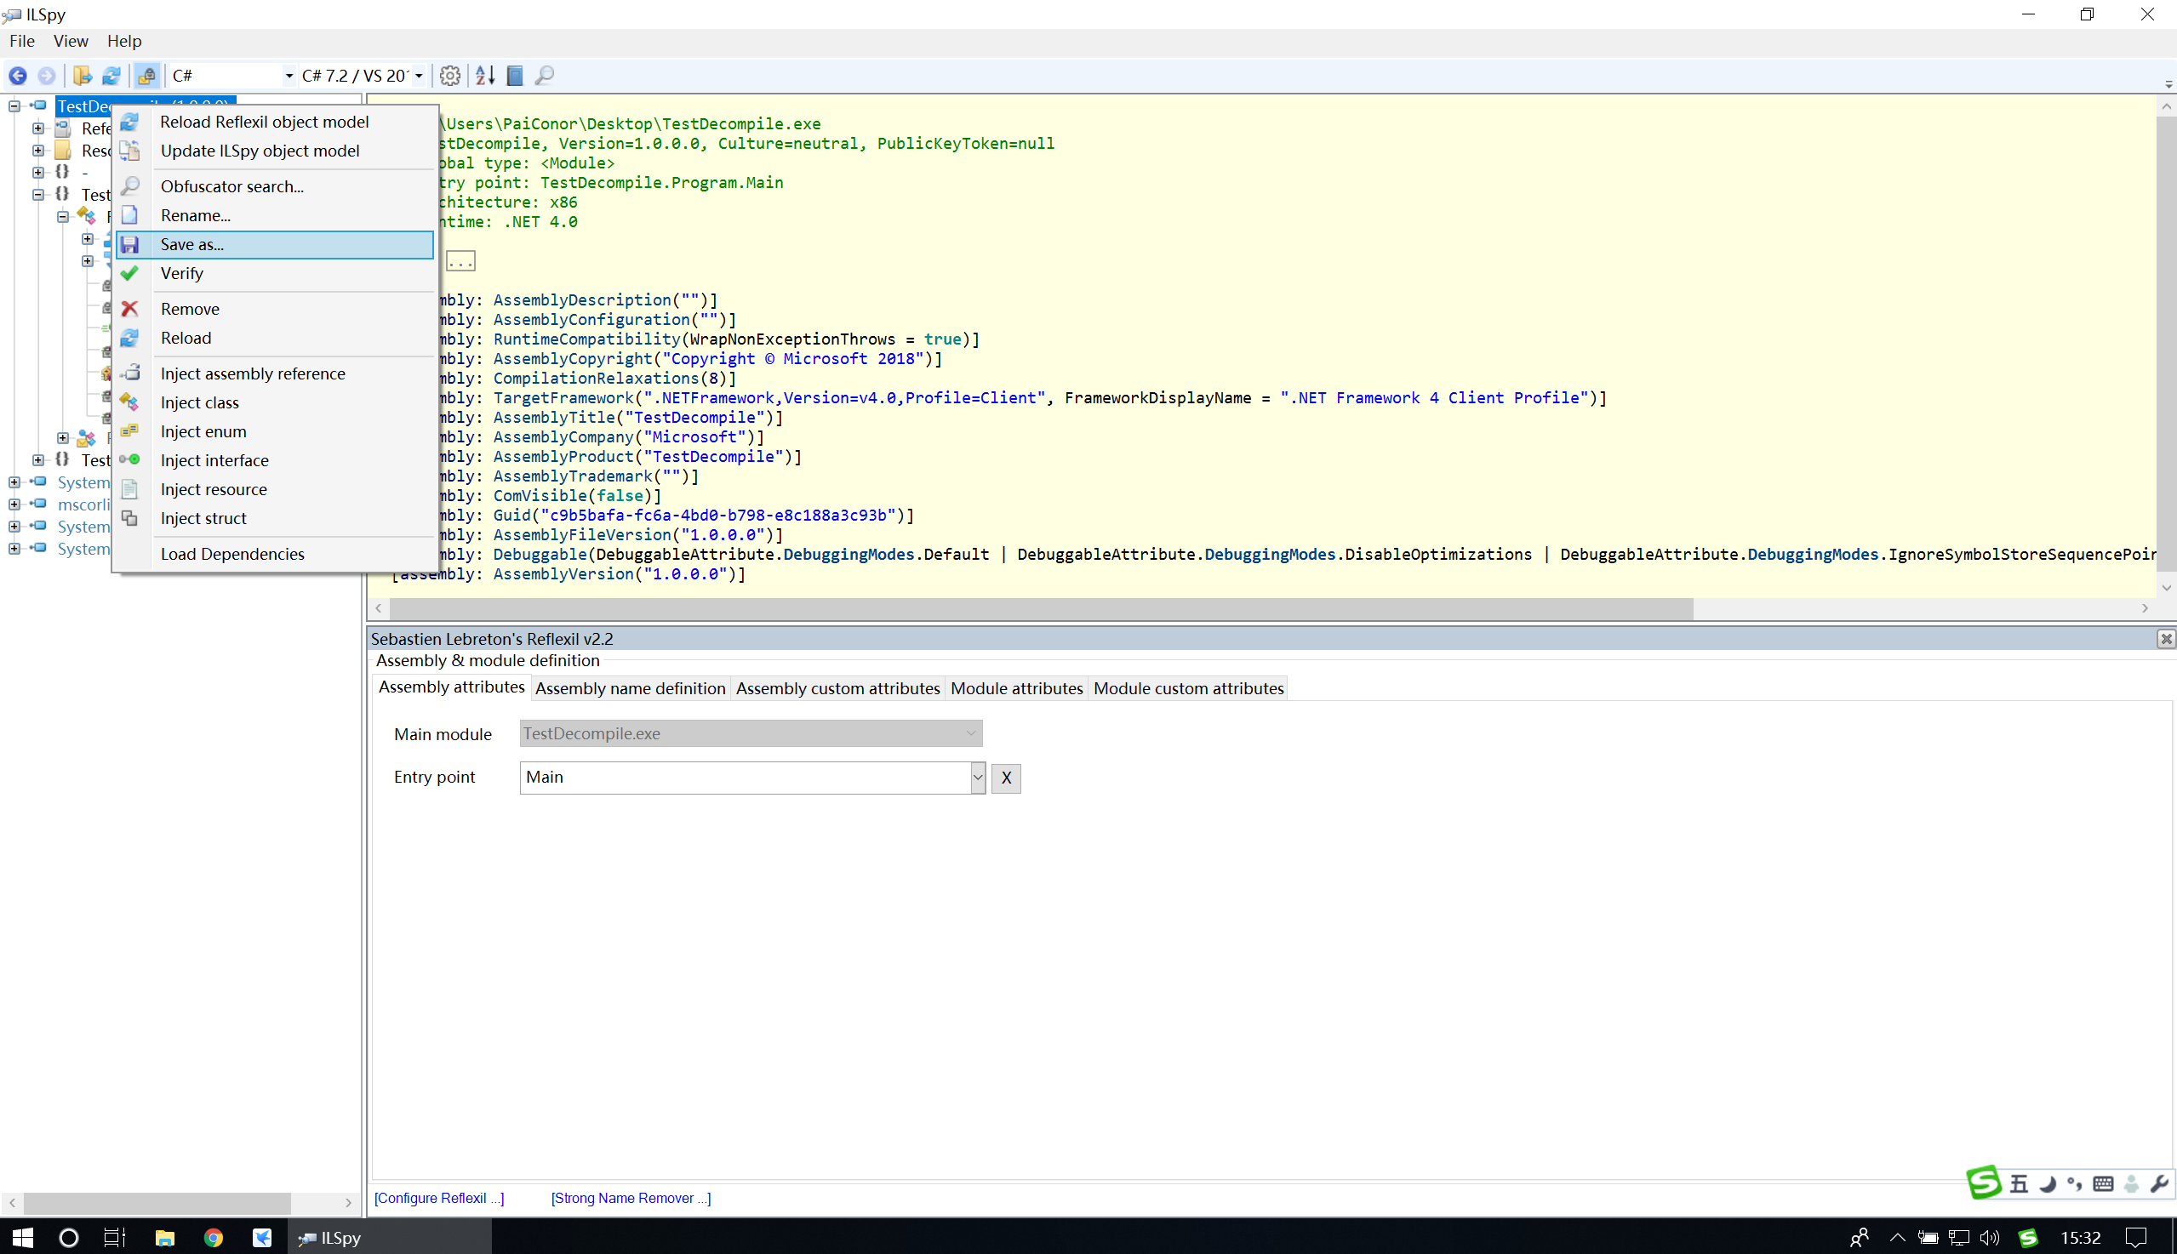The height and width of the screenshot is (1254, 2177).
Task: Open the Windows Start menu
Action: tap(22, 1238)
